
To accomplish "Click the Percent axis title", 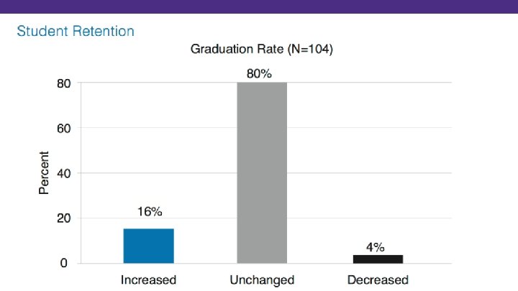I will pos(44,172).
